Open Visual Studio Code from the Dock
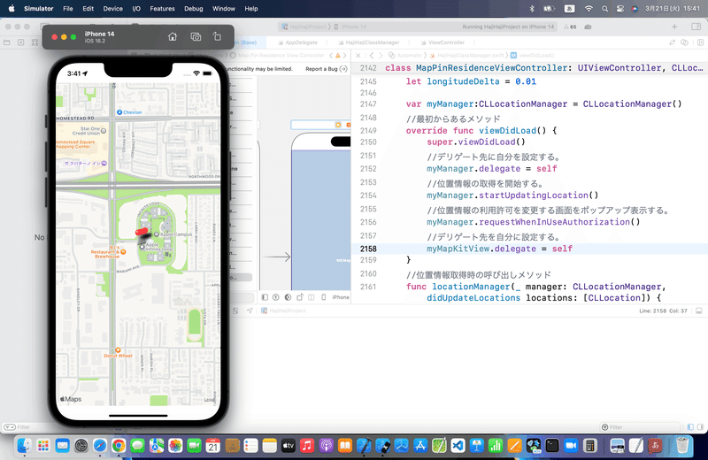 (x=458, y=446)
